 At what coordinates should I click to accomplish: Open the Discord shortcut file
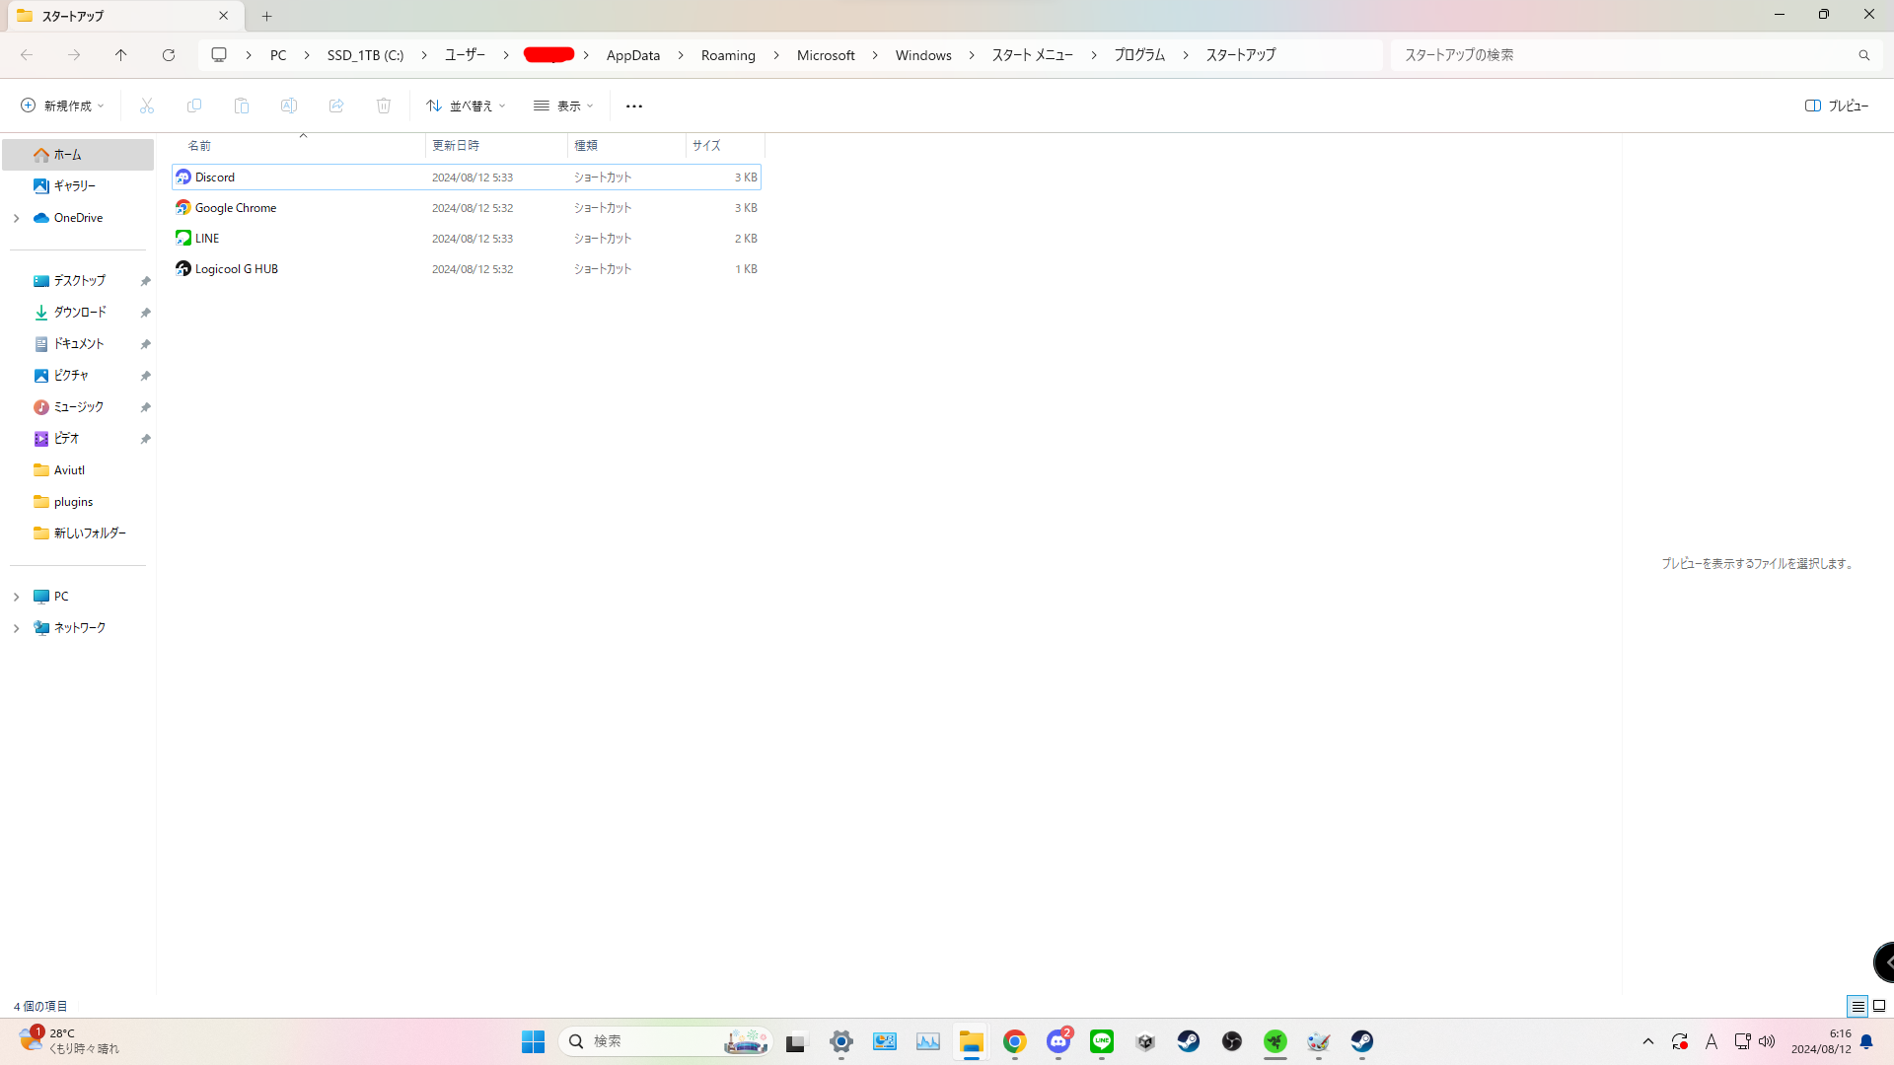(215, 177)
